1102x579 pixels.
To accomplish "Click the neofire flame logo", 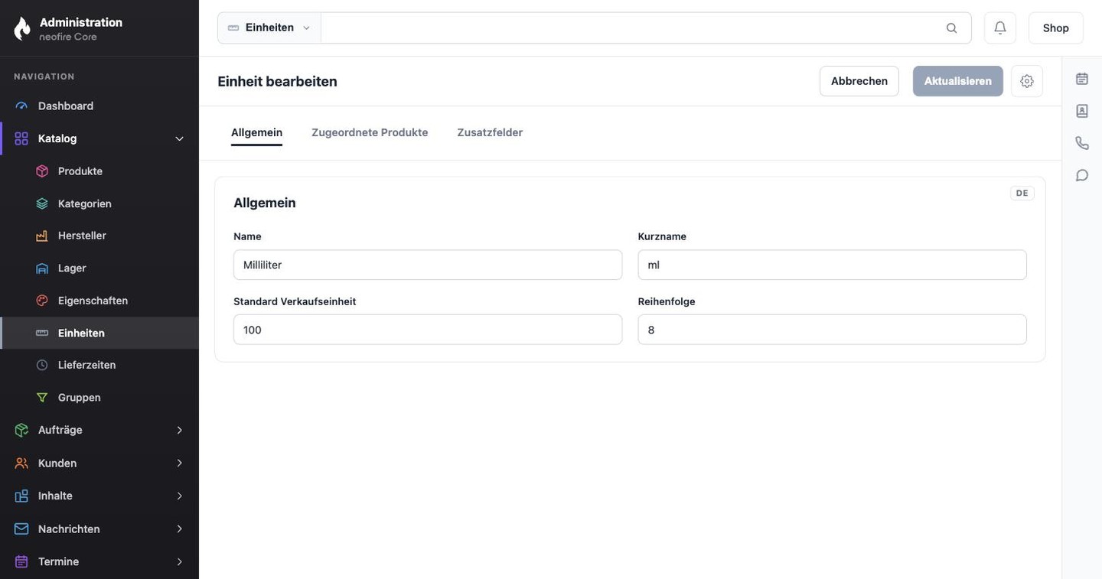I will coord(22,28).
